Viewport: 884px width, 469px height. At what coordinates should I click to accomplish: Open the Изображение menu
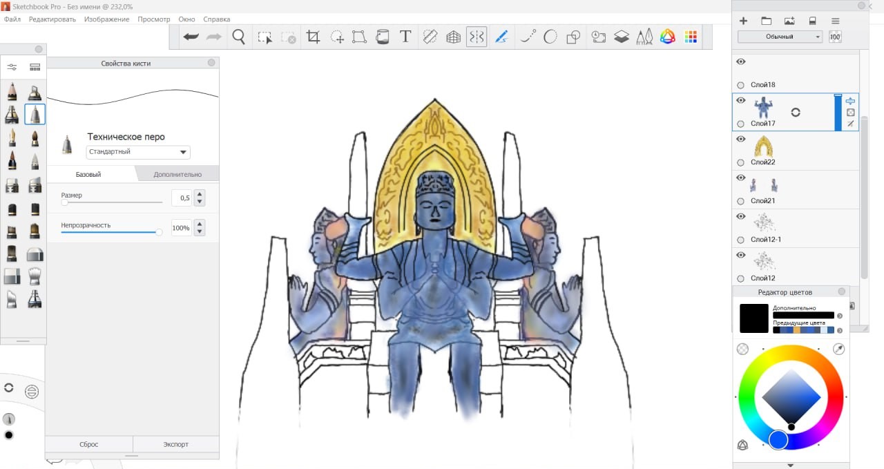[106, 19]
